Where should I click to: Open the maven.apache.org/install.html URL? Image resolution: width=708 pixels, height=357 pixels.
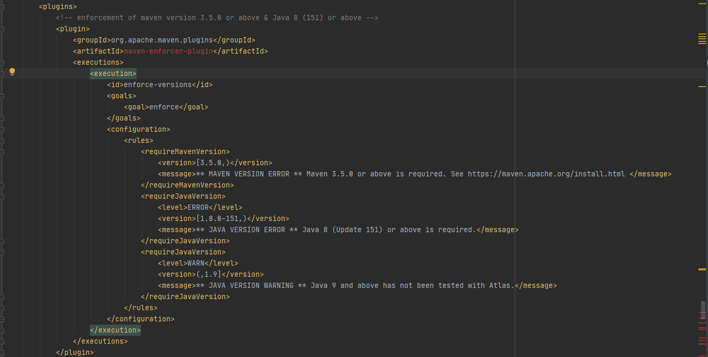pyautogui.click(x=547, y=174)
